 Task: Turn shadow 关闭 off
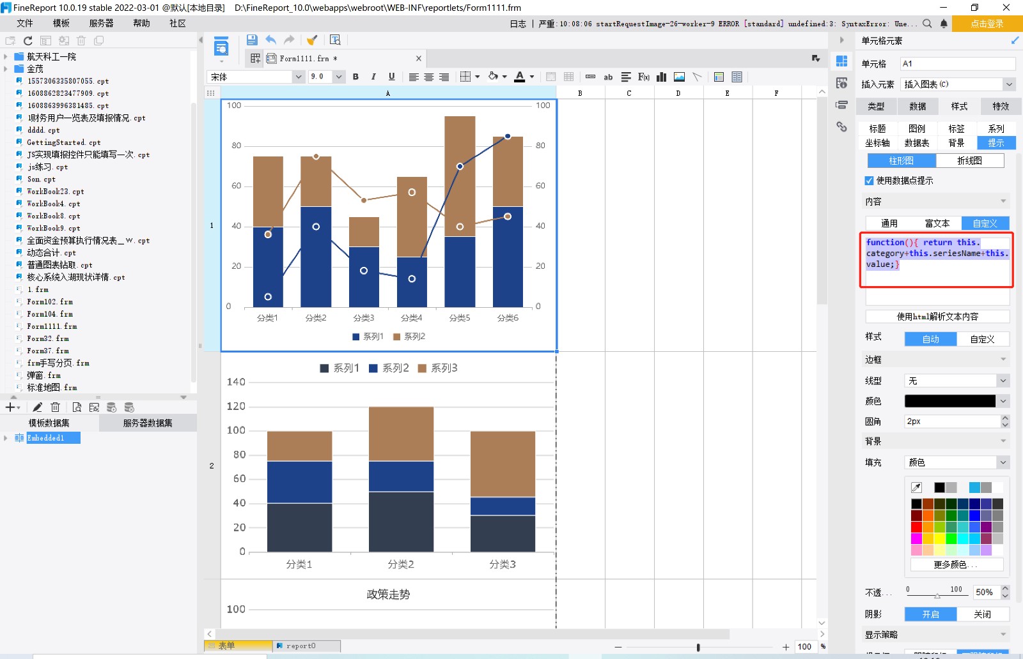[983, 614]
